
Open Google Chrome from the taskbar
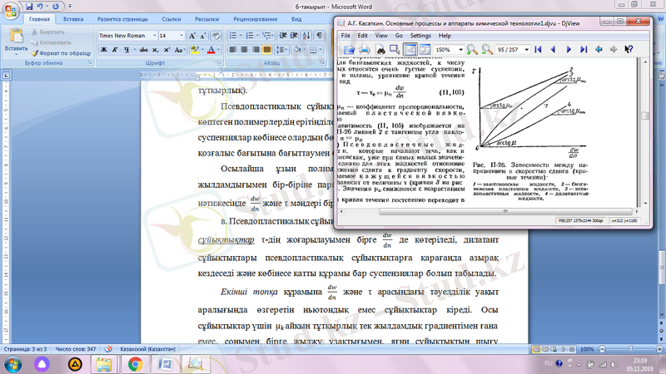point(135,364)
